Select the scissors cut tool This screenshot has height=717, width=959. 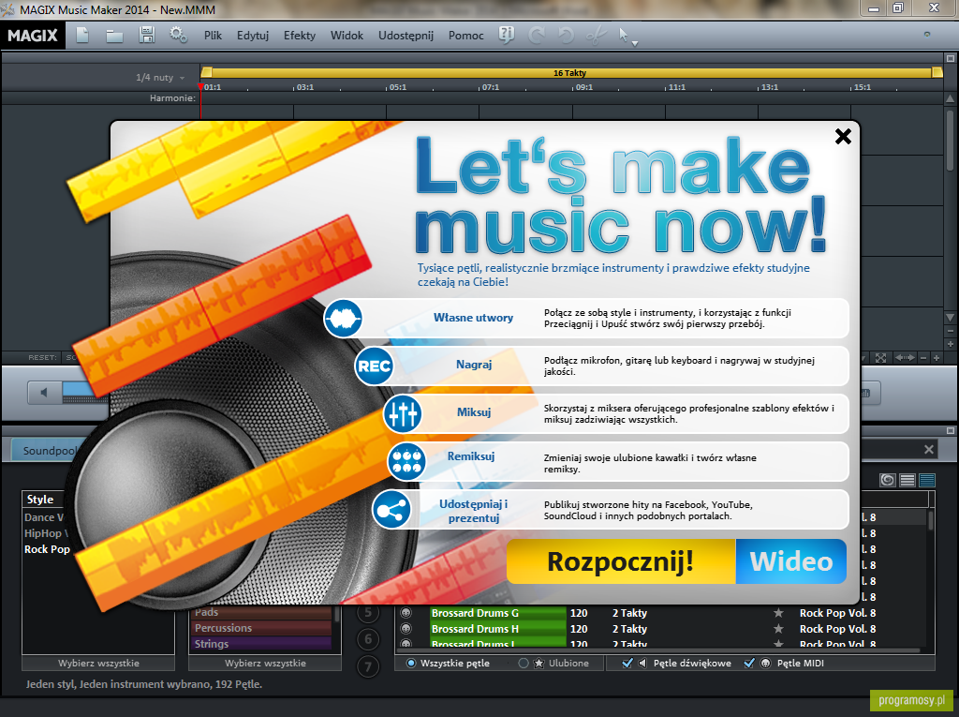[x=595, y=36]
